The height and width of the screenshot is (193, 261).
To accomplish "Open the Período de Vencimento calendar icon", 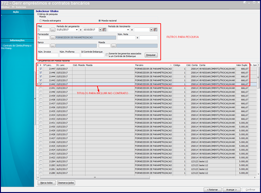I will click(x=155, y=30).
